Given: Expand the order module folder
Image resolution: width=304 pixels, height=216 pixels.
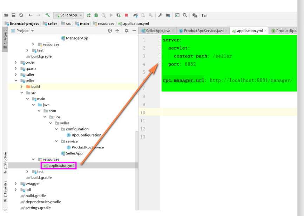Looking at the screenshot, I should (16, 62).
